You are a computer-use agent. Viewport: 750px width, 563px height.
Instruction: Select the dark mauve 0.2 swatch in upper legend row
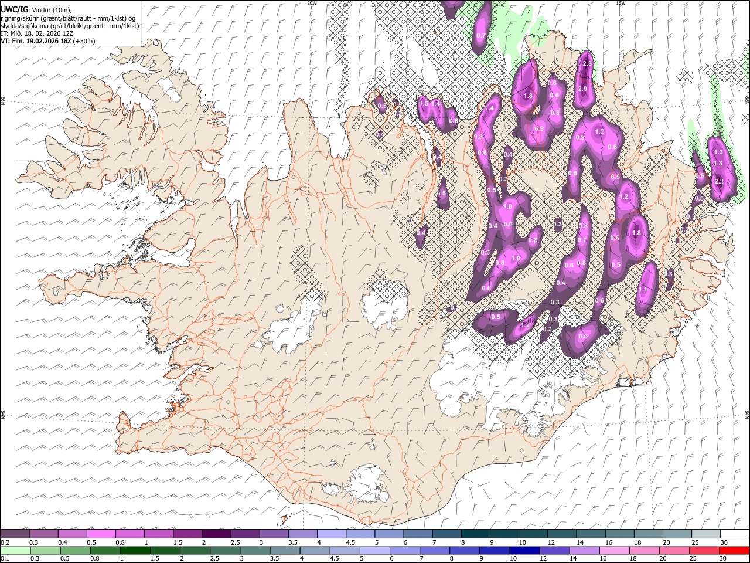[x=15, y=534]
